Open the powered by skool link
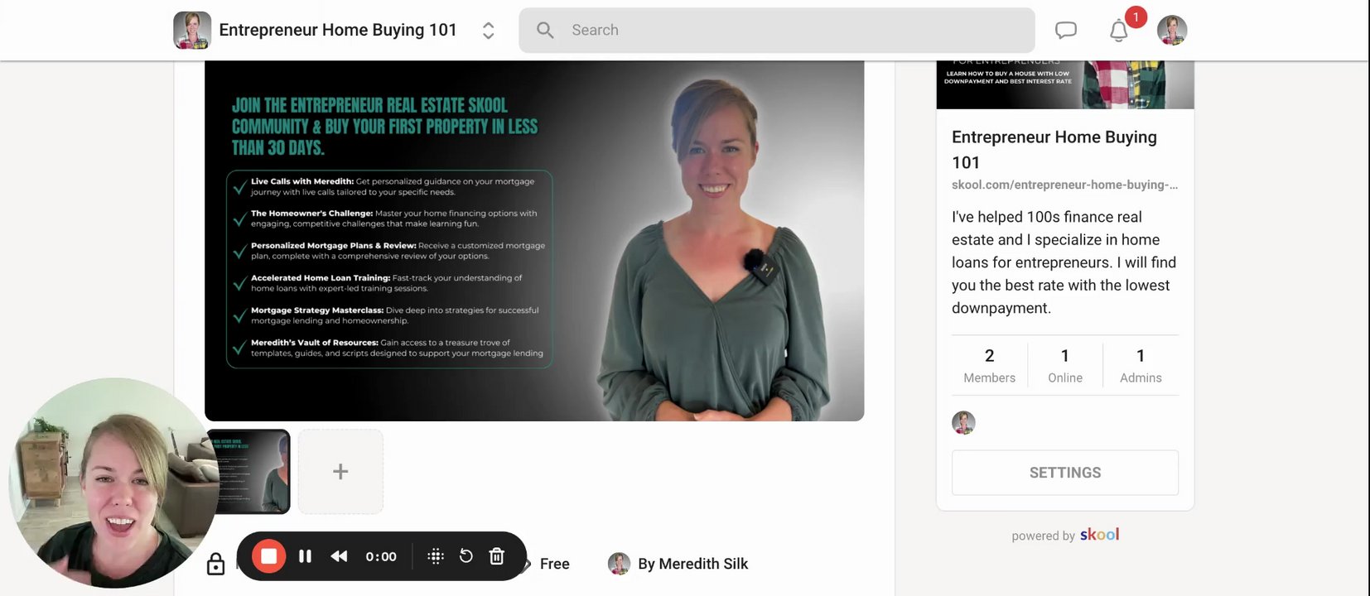The width and height of the screenshot is (1370, 596). tap(1065, 535)
